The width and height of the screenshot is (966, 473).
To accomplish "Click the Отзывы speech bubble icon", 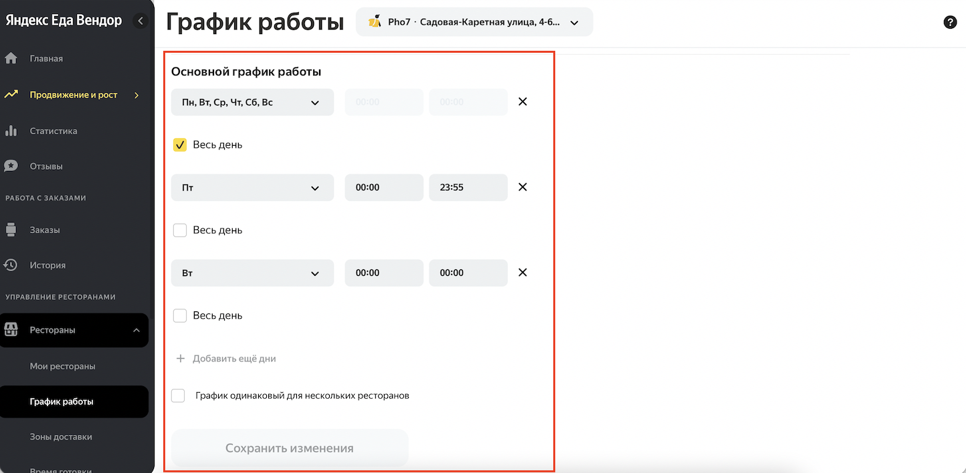I will coord(11,166).
